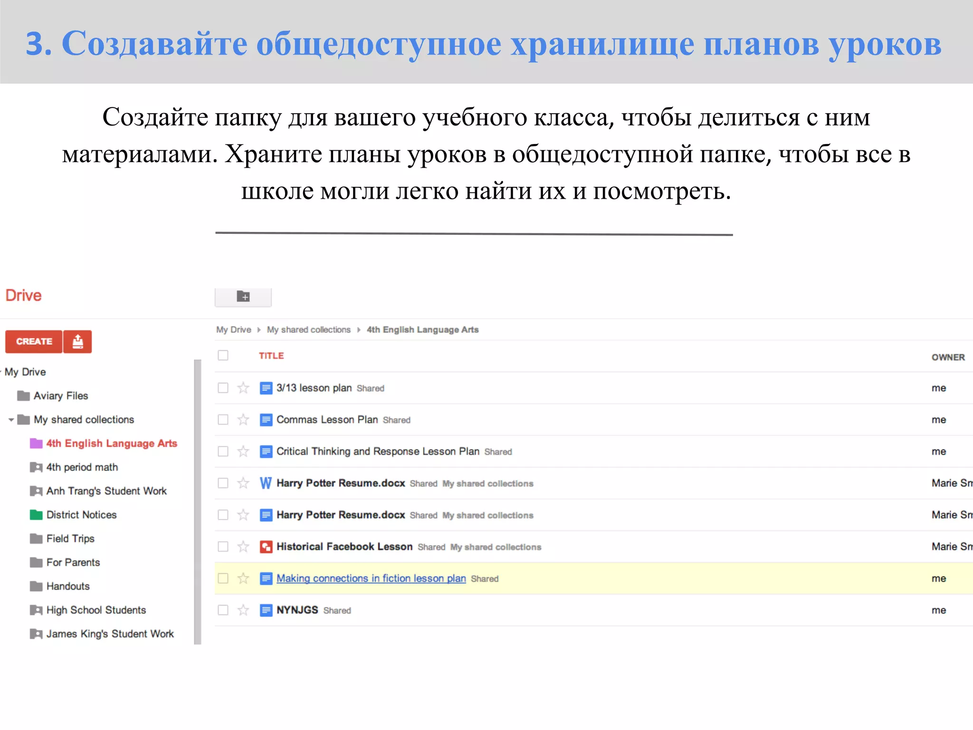Star the Harry Potter Resume.docx Word file
The image size is (973, 730).
(243, 483)
